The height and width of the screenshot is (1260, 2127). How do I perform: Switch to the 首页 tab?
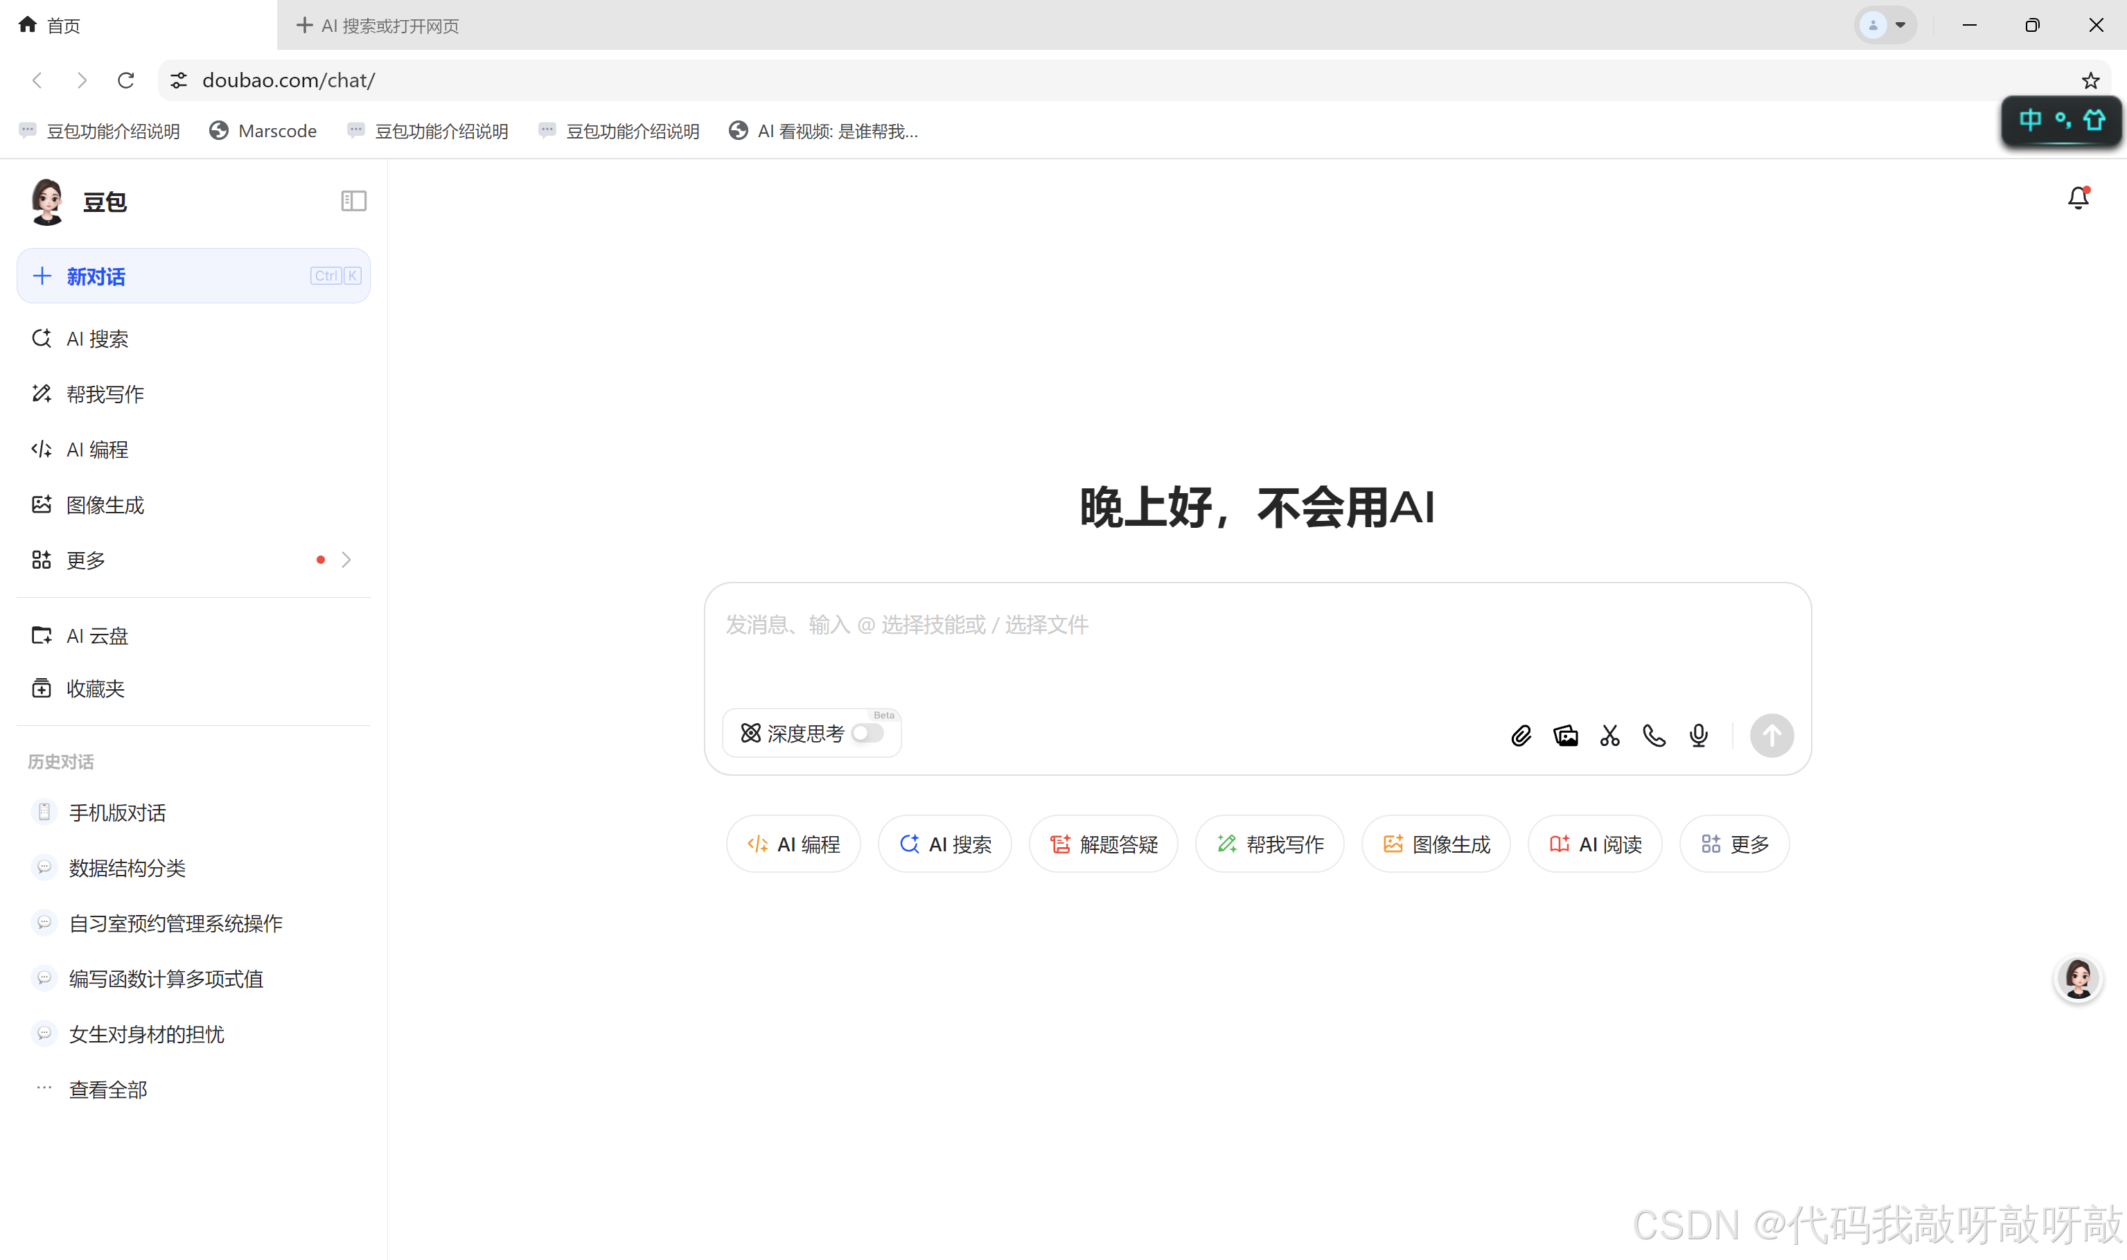point(51,26)
